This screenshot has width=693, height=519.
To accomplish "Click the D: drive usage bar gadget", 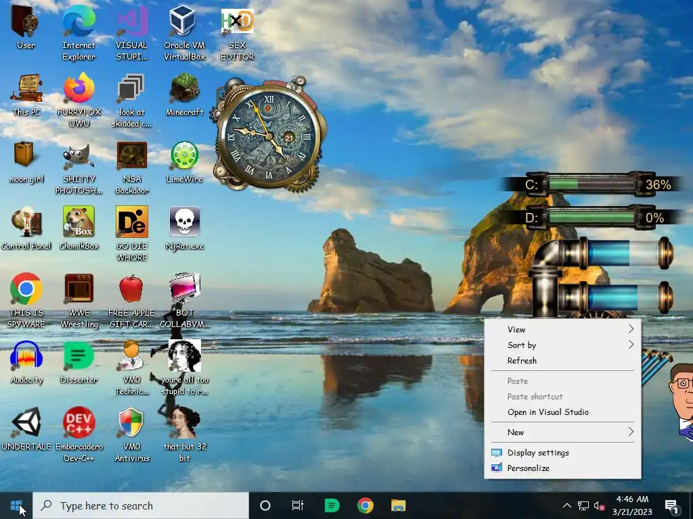I will coord(592,218).
